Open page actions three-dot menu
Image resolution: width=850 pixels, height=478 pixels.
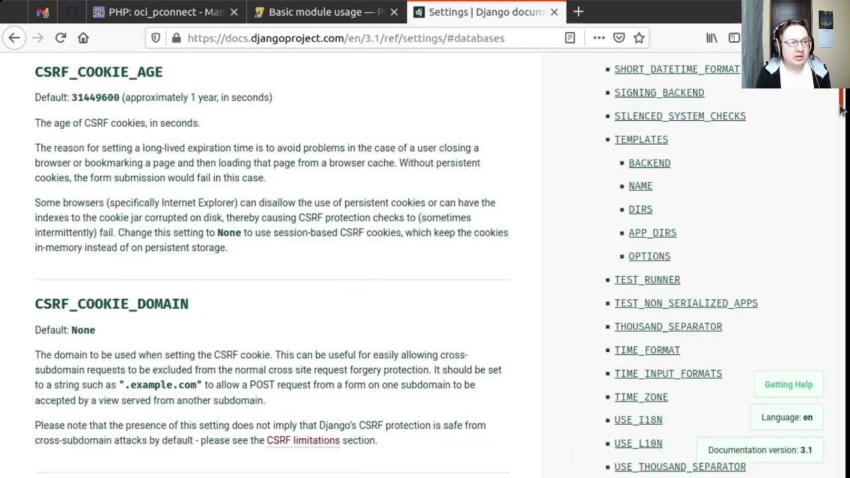[599, 38]
